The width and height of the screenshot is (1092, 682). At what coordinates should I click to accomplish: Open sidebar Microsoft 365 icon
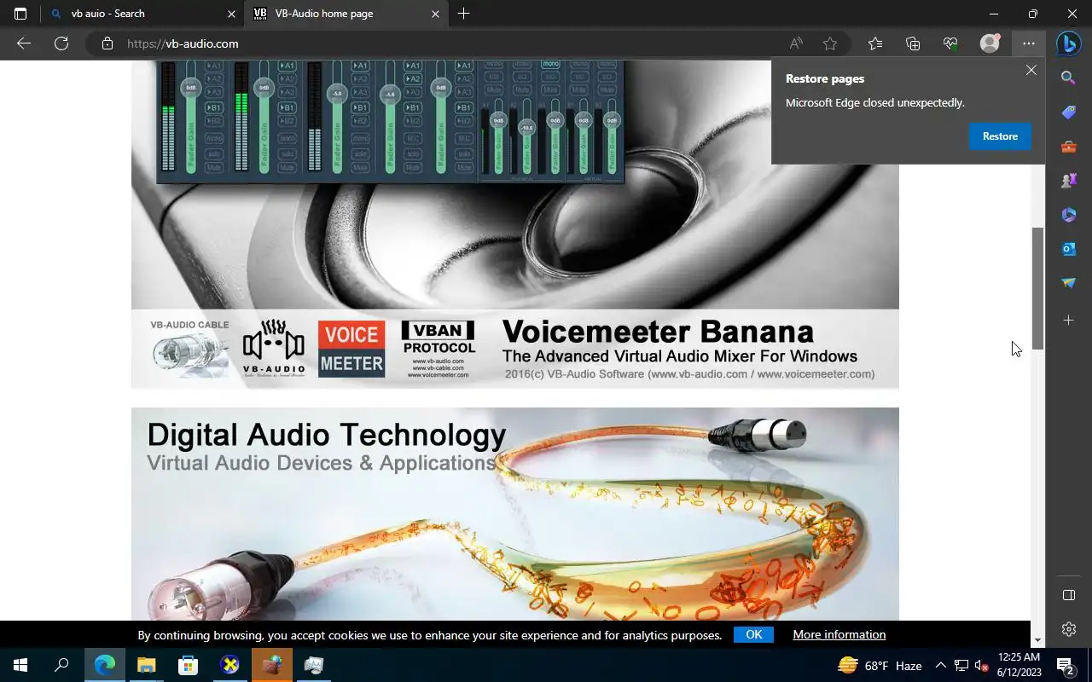(1069, 215)
